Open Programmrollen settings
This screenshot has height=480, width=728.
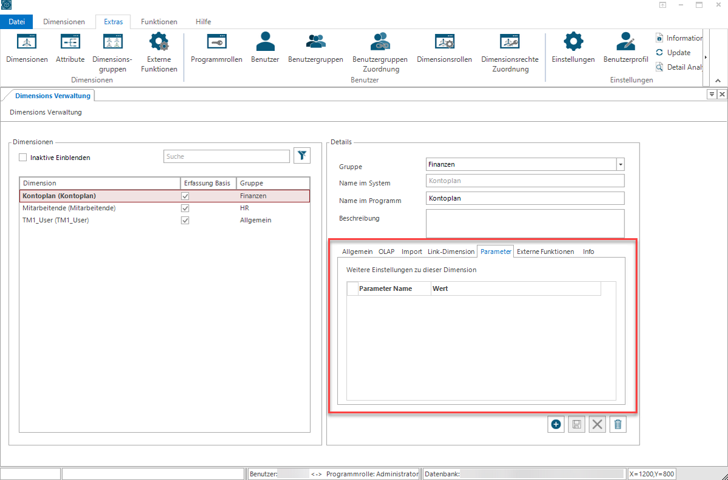[x=217, y=48]
